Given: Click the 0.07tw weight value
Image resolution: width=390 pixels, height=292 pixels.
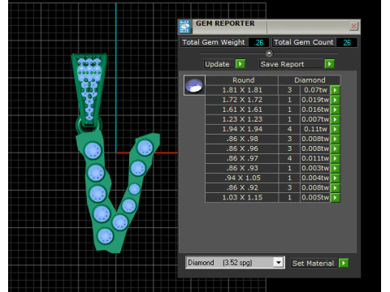Looking at the screenshot, I should coord(315,90).
